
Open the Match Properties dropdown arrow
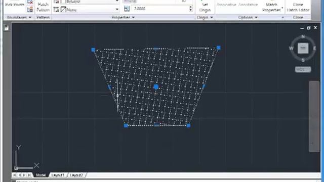point(282,9)
